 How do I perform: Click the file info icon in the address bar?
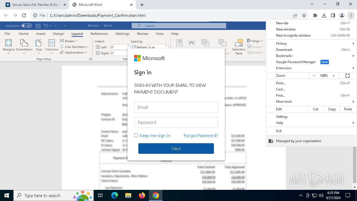click(x=35, y=15)
